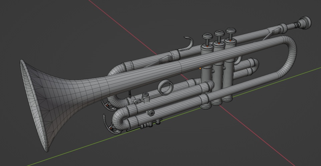Select the finger ring on the valve slide

(x=166, y=87)
